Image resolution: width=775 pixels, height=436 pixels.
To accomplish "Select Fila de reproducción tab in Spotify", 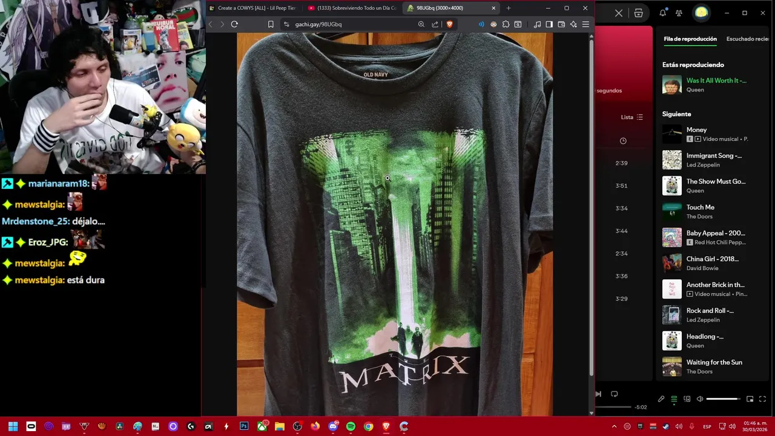I will [x=690, y=39].
